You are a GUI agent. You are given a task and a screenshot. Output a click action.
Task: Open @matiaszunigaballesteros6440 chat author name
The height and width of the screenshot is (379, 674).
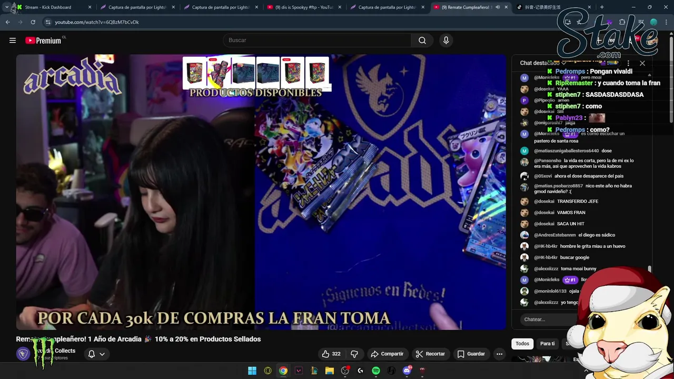pos(566,151)
